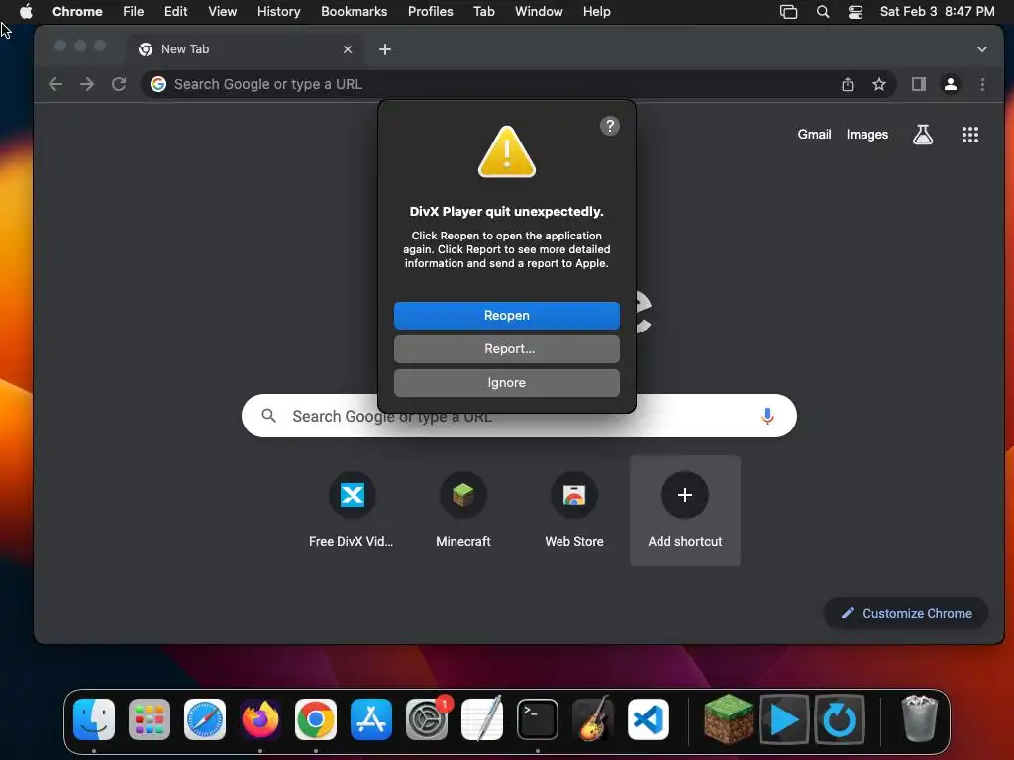Open Terminal from the dock
This screenshot has height=760, width=1014.
538,719
